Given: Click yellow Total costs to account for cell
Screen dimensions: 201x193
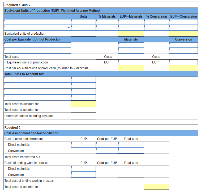Looking at the screenshot, I should click(x=83, y=104).
